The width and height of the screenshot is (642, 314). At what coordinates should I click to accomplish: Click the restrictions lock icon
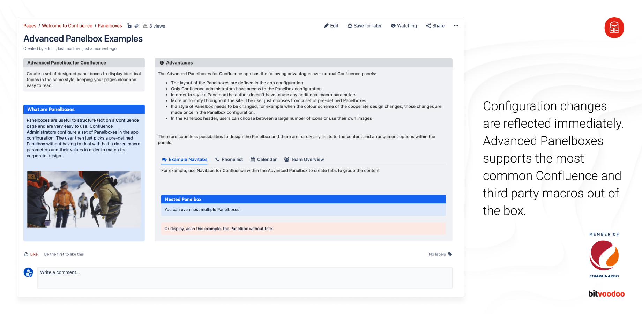[129, 25]
